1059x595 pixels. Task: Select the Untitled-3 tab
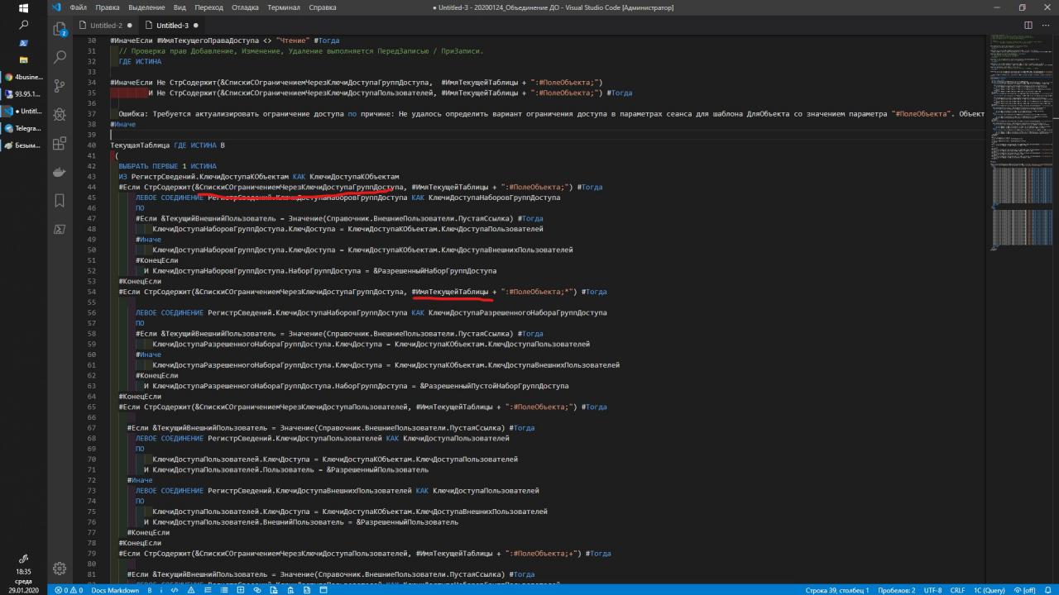(172, 26)
